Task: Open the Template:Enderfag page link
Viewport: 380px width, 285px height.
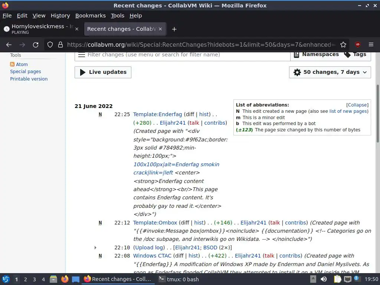Action: pos(157,114)
